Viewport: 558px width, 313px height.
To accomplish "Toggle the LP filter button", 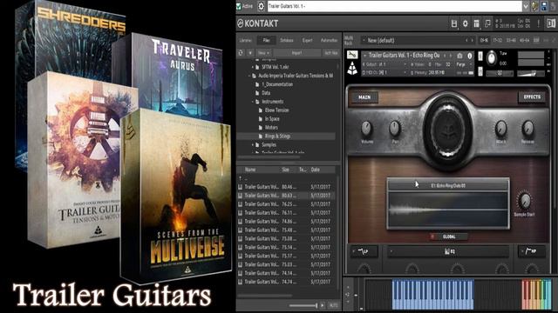I will pyautogui.click(x=364, y=251).
